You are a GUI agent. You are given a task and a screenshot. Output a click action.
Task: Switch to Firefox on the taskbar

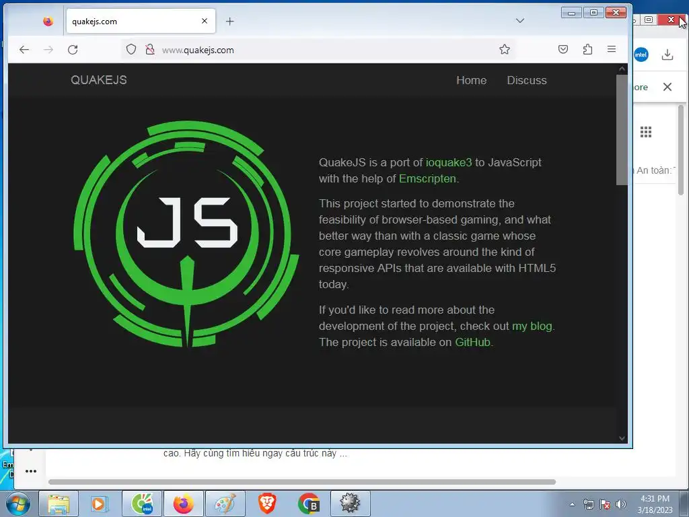[x=183, y=504]
